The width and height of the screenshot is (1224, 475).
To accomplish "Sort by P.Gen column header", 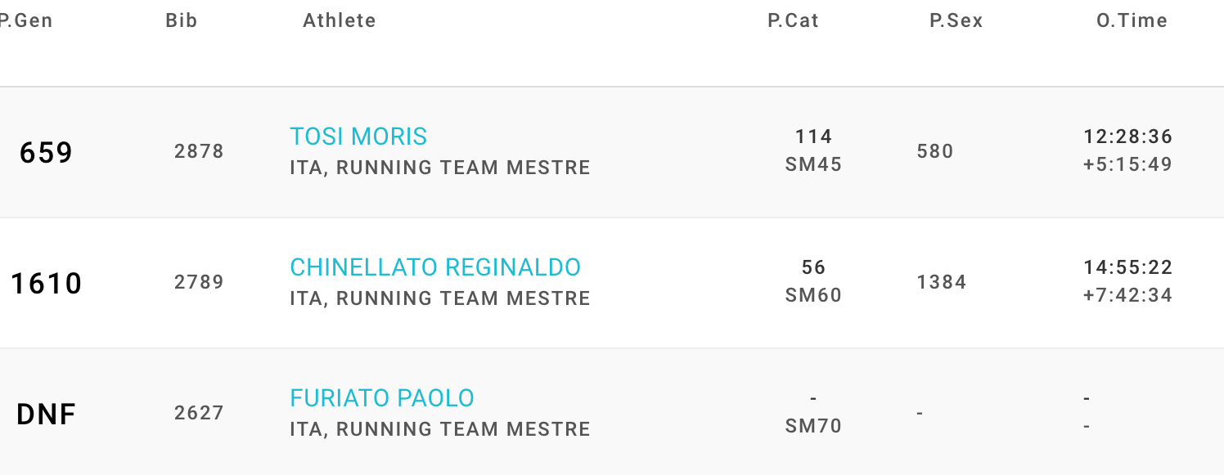I will (26, 21).
